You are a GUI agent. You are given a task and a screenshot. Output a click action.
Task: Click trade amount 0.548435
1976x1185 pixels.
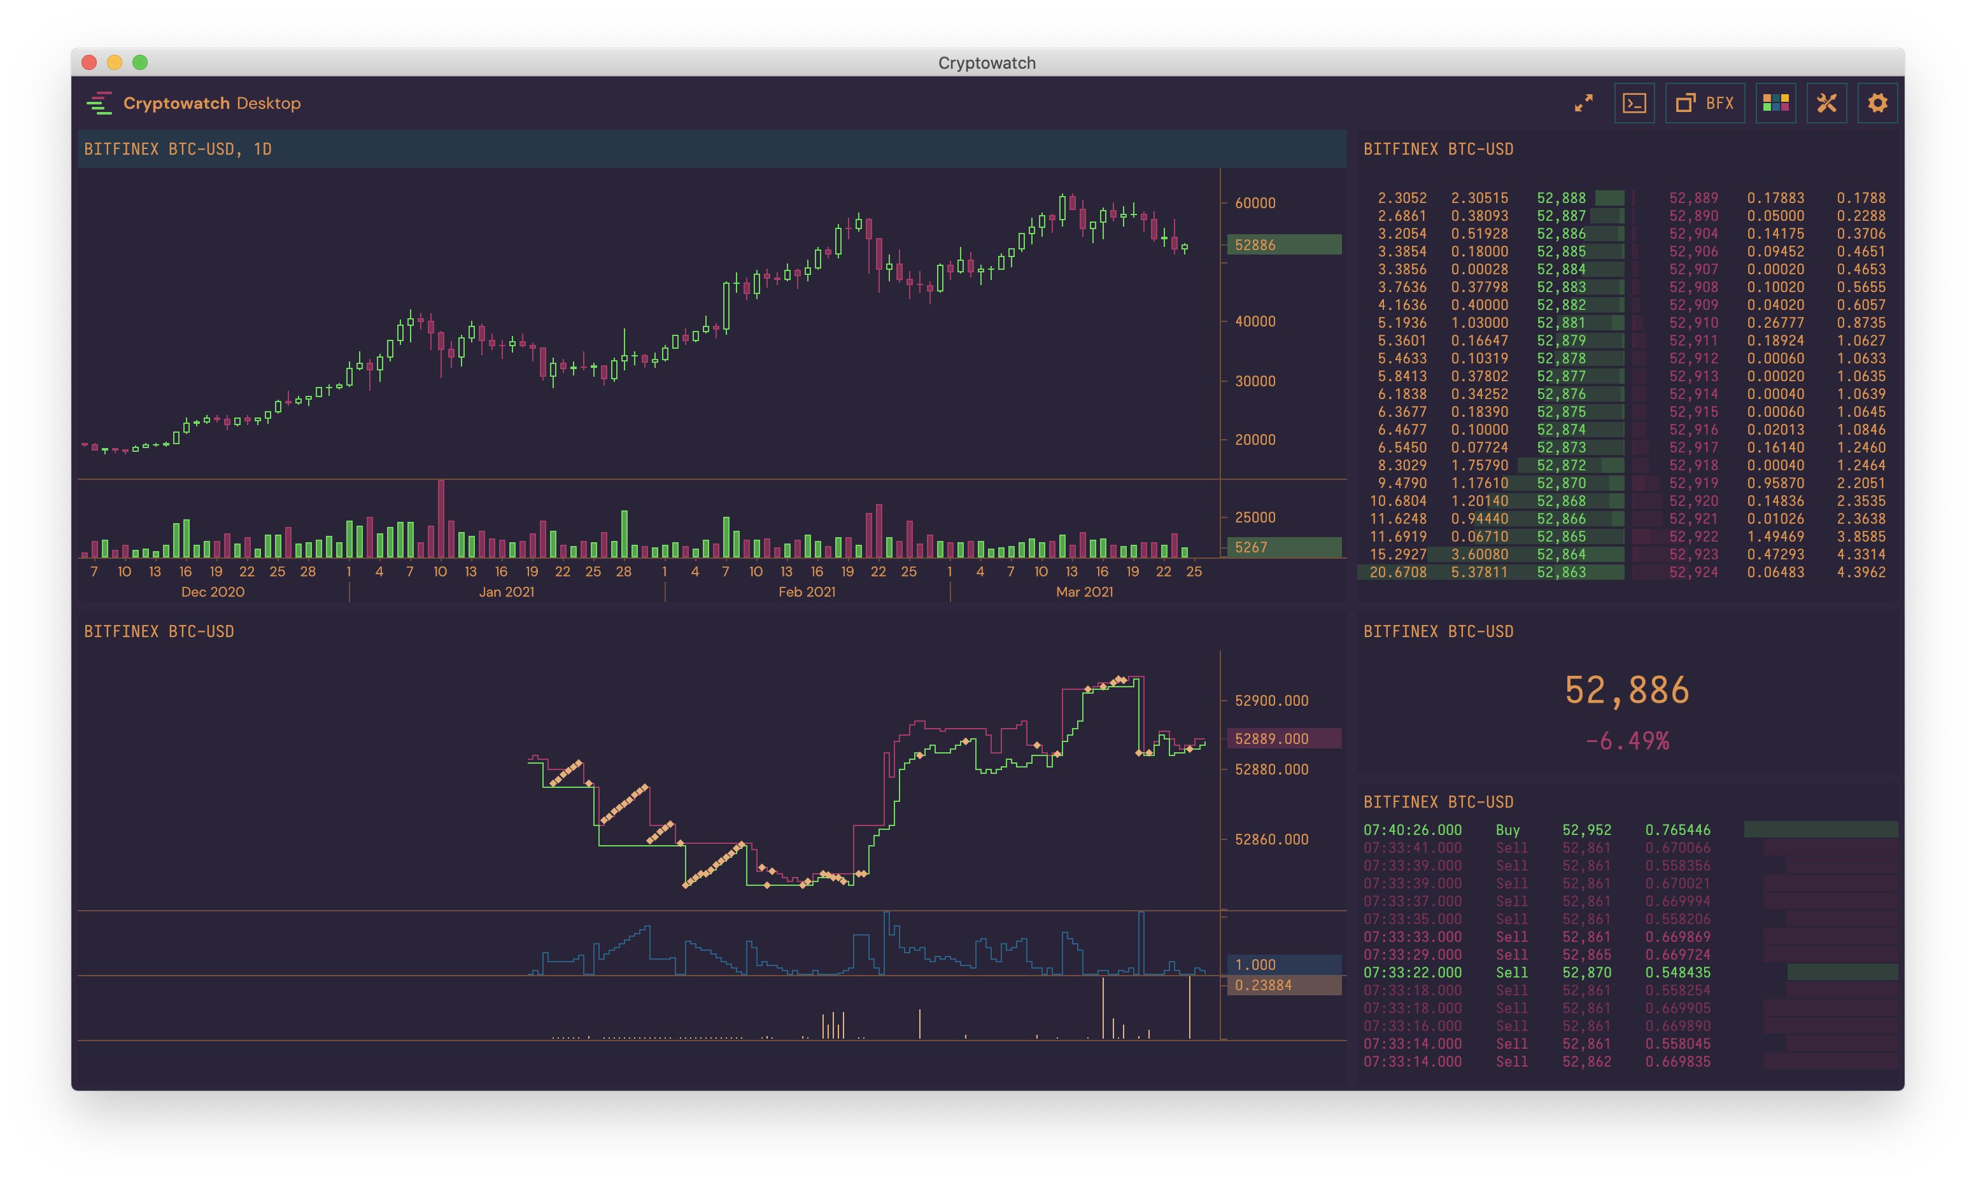point(1677,972)
